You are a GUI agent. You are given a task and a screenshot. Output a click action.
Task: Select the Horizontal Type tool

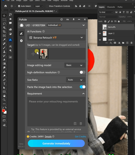pos(4,84)
